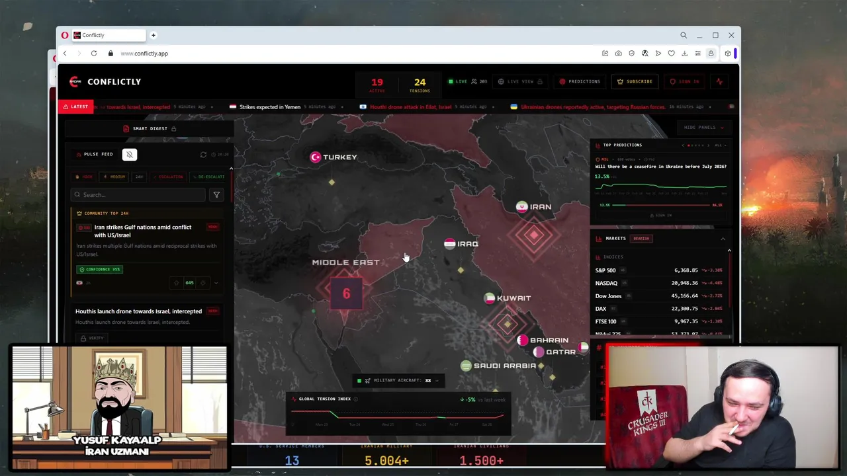847x476 pixels.
Task: Go to previous prediction with left arrow
Action: pos(683,145)
